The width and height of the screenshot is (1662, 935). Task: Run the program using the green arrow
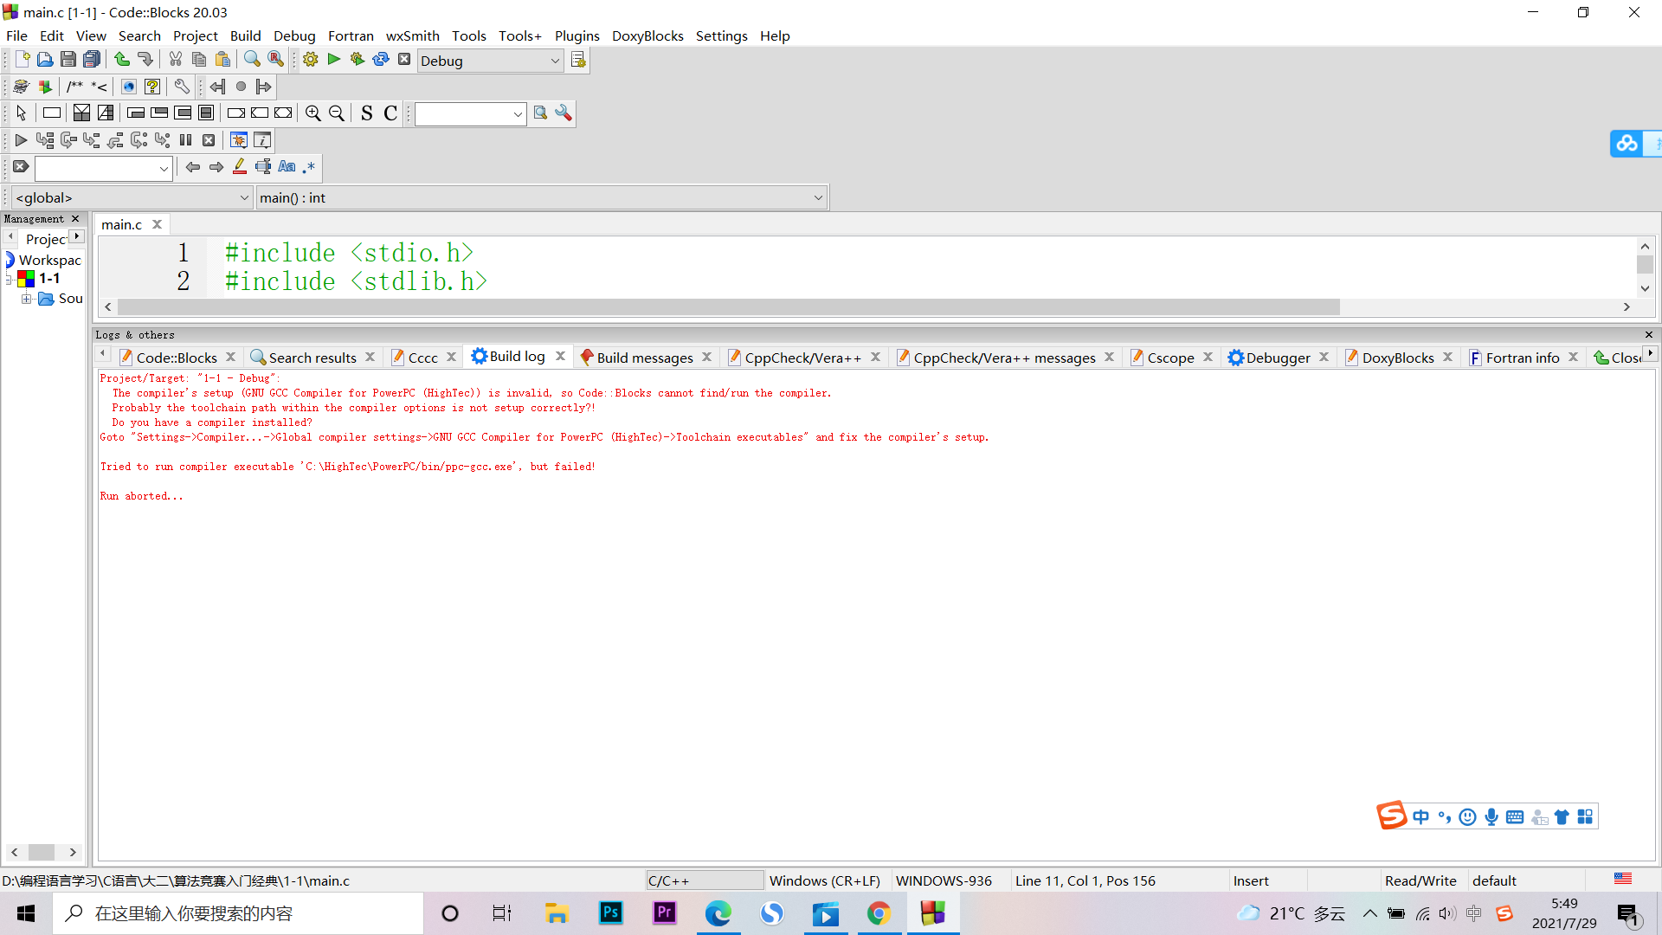click(334, 60)
